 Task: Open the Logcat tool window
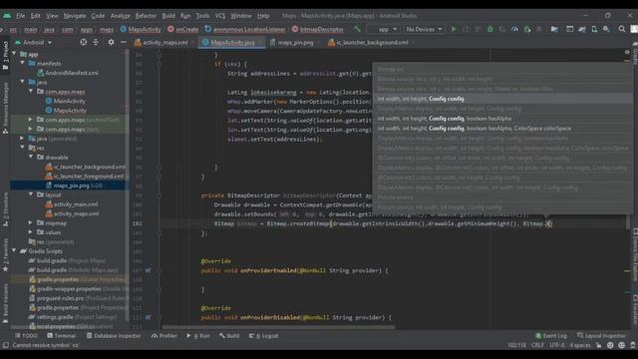(x=263, y=336)
